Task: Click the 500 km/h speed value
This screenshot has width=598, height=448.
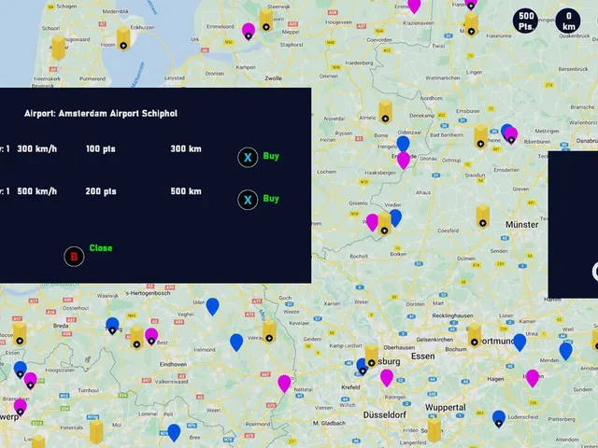Action: pos(37,191)
